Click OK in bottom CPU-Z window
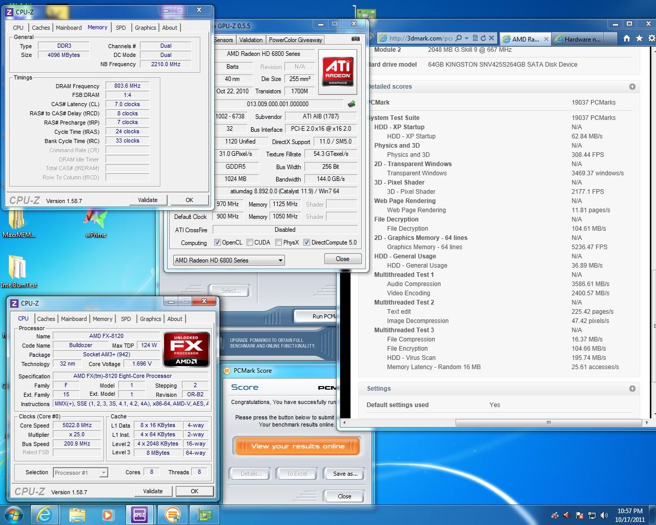Image resolution: width=656 pixels, height=525 pixels. (194, 491)
